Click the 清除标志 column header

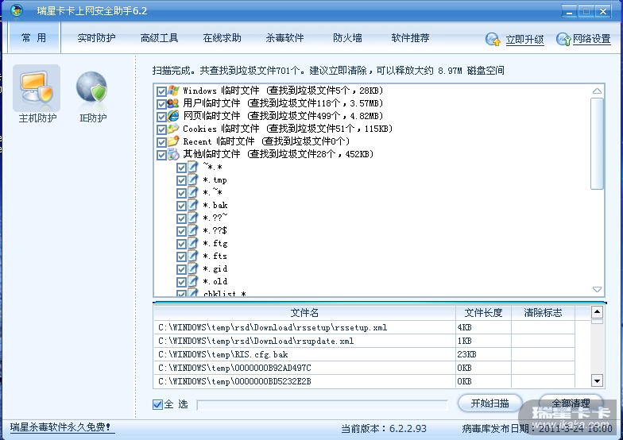coord(544,313)
